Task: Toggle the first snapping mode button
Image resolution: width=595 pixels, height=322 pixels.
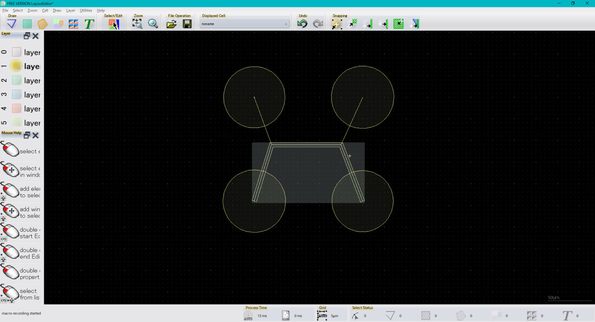Action: tap(336, 24)
